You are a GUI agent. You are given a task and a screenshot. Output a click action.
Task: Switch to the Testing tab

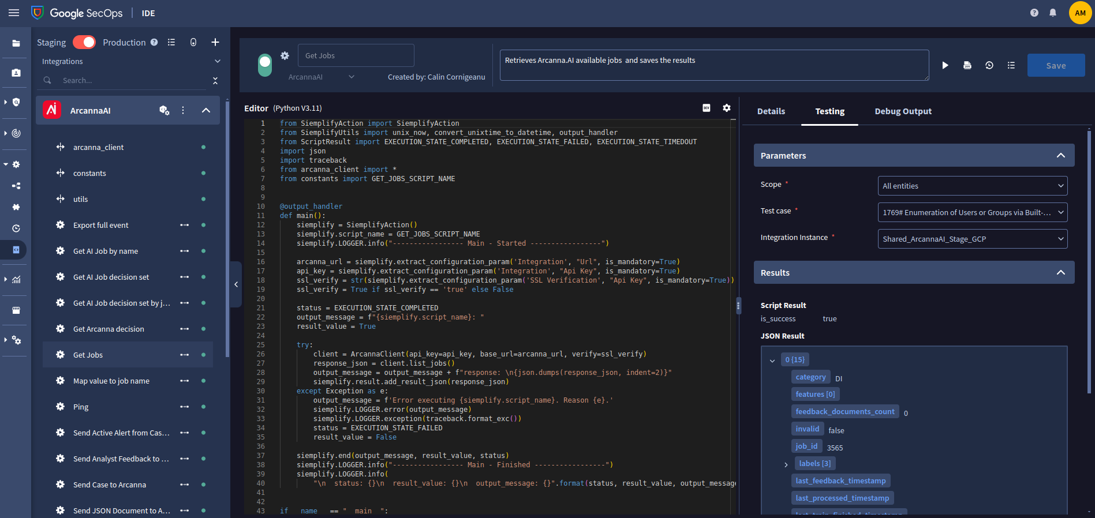(829, 111)
